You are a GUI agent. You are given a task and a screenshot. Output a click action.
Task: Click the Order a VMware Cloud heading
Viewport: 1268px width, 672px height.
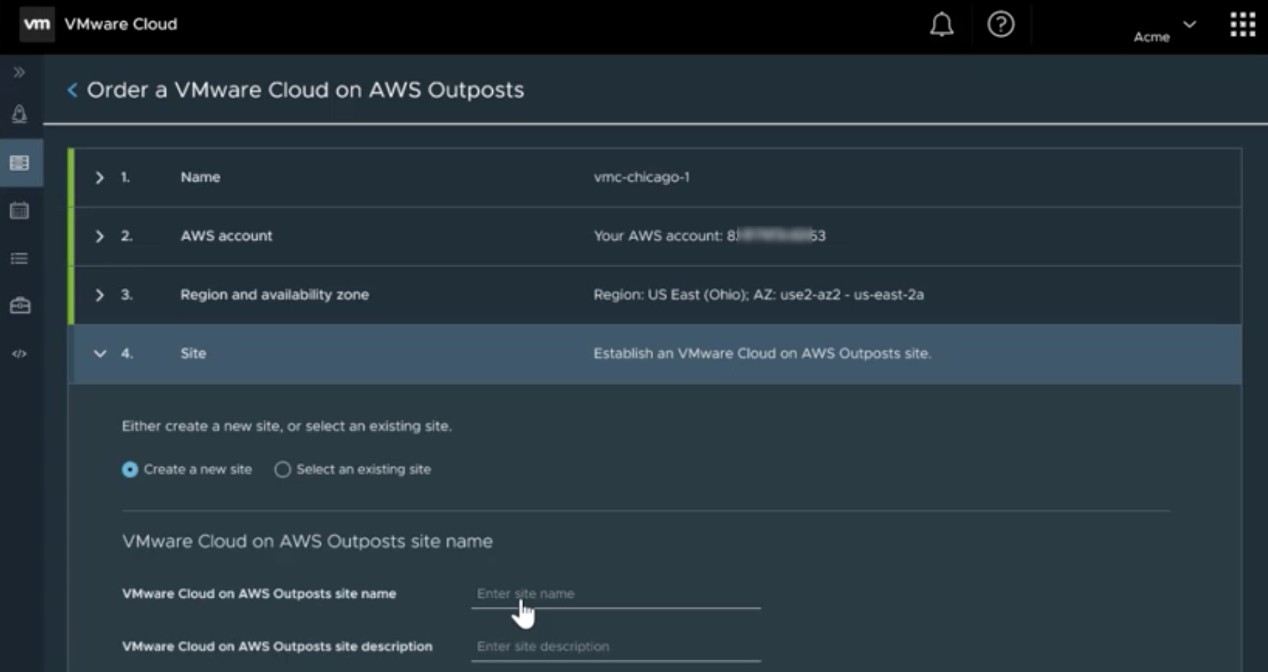pos(306,90)
